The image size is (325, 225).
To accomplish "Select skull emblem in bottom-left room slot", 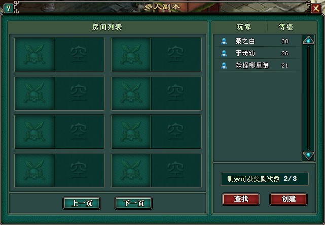I will tap(34, 171).
